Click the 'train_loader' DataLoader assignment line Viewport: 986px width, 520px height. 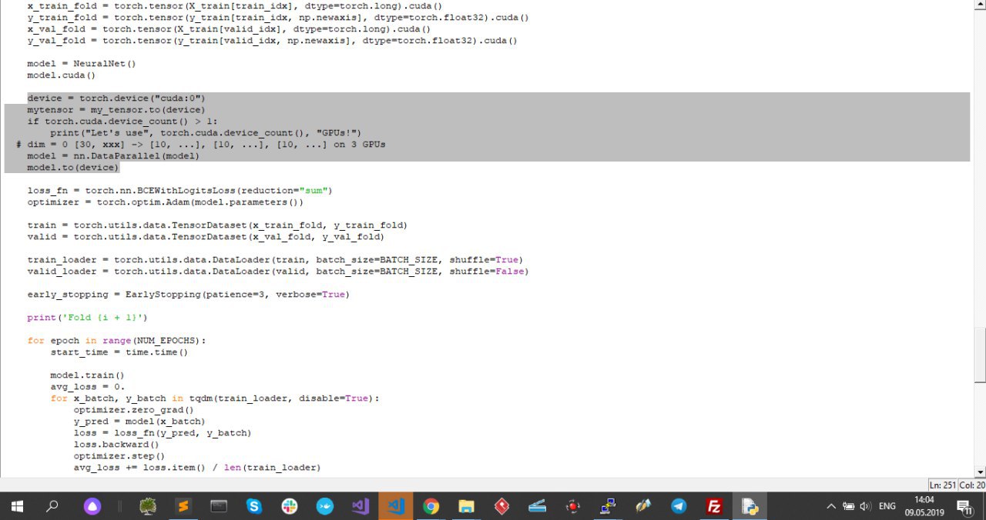pyautogui.click(x=275, y=260)
